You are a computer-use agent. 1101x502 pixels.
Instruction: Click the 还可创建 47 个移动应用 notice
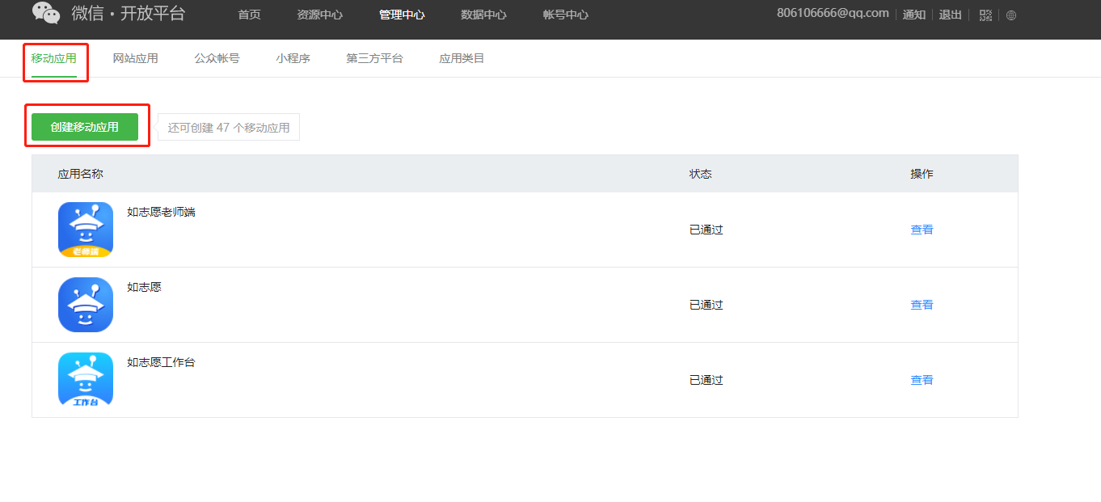(229, 127)
